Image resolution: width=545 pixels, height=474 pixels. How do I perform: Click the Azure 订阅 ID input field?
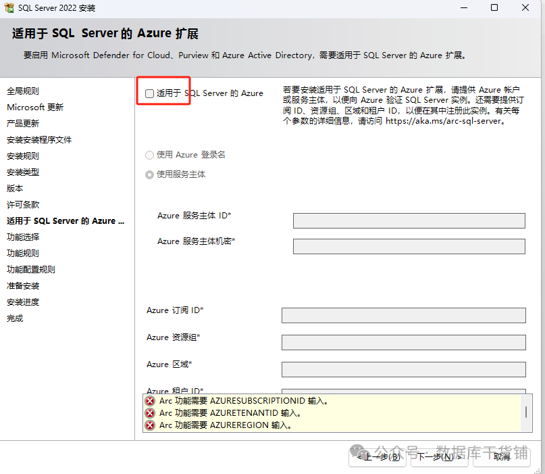(x=404, y=315)
